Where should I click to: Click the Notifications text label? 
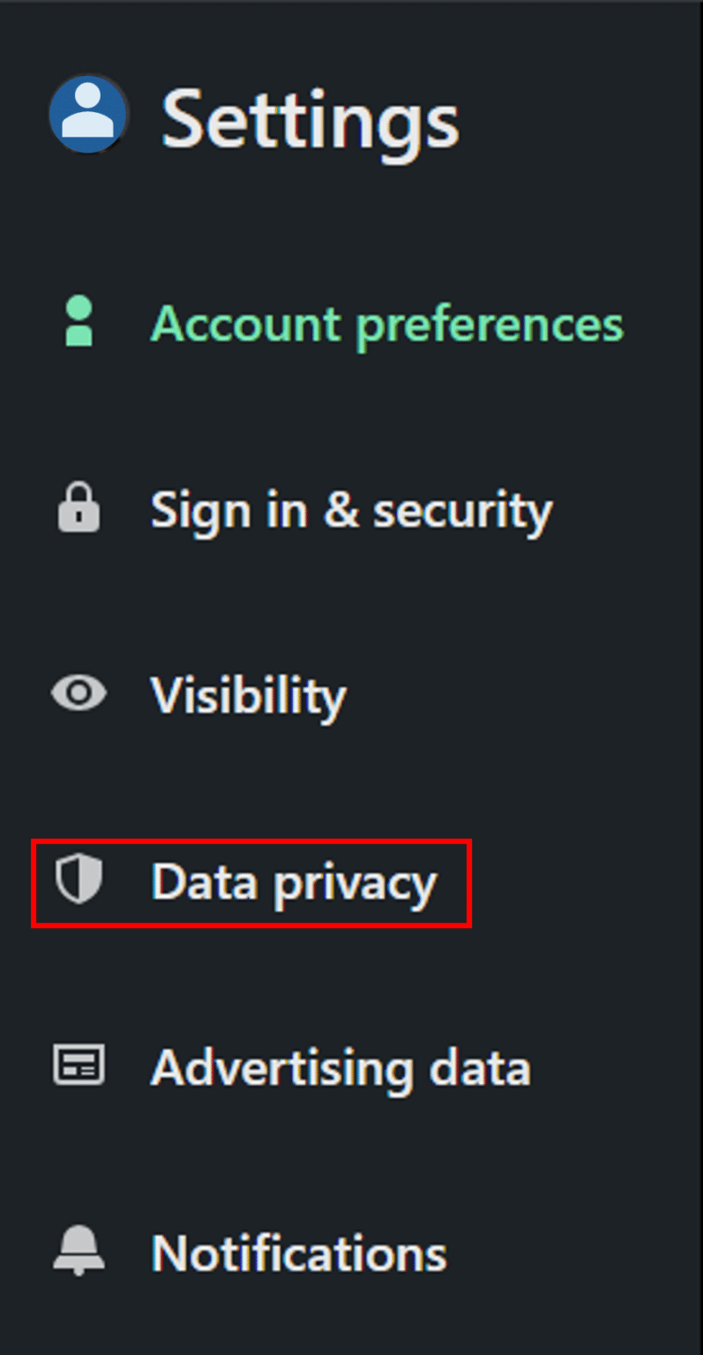299,1254
